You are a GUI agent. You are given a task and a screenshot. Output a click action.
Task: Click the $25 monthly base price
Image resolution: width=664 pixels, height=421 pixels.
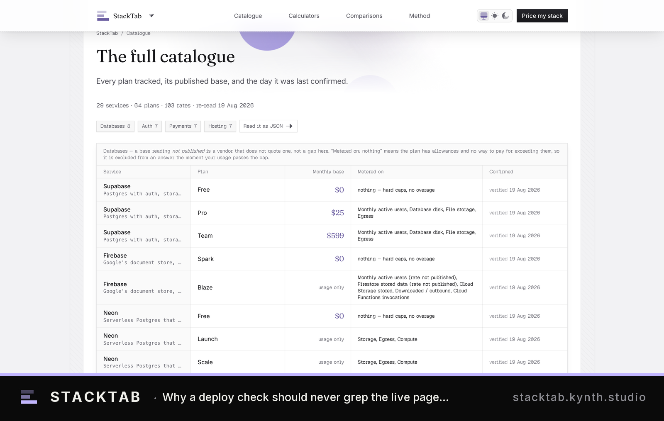pyautogui.click(x=337, y=213)
